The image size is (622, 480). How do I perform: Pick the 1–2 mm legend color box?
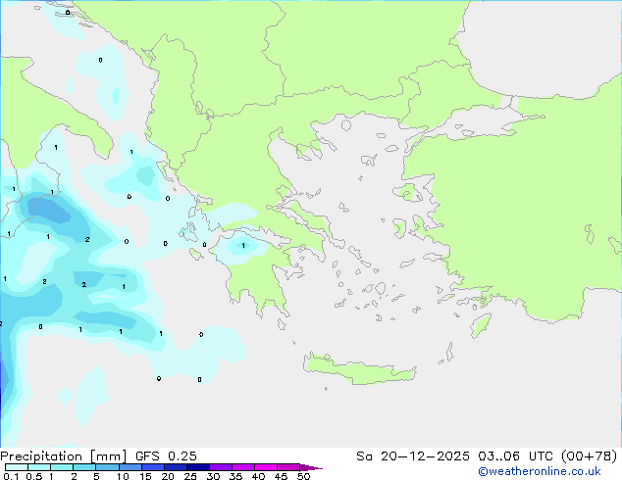(x=62, y=467)
